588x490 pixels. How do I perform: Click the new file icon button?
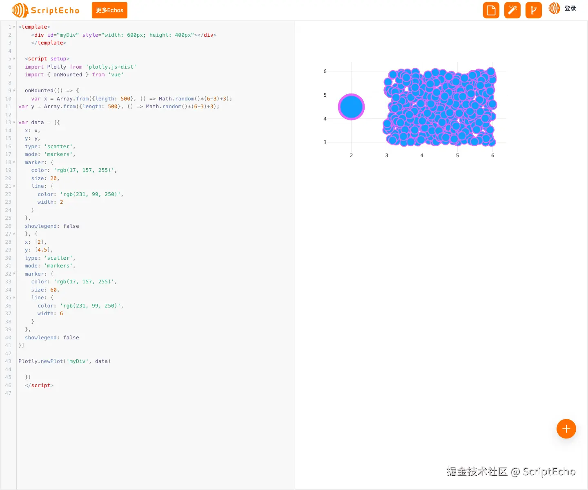[x=491, y=10]
